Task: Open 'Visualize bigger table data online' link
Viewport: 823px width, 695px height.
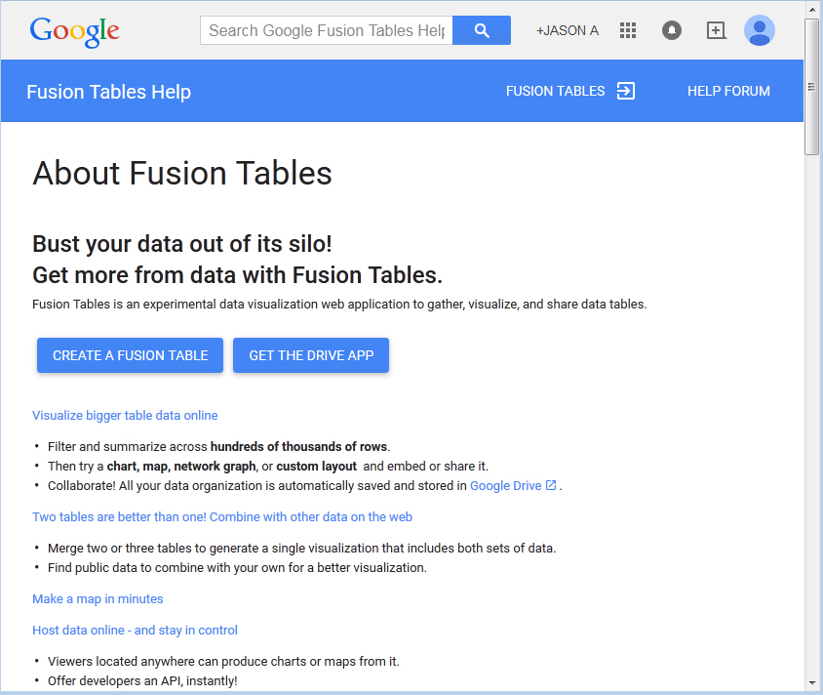Action: 125,416
